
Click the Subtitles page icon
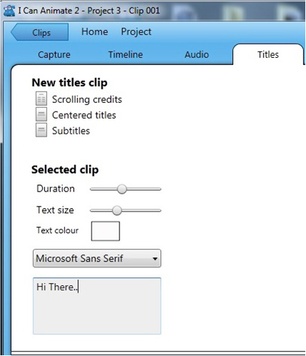[x=41, y=130]
